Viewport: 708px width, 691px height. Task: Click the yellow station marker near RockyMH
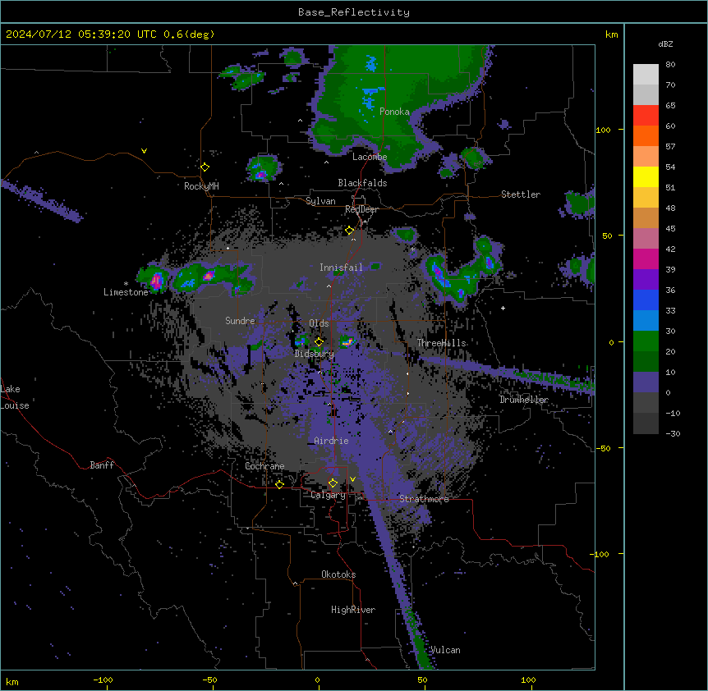205,167
